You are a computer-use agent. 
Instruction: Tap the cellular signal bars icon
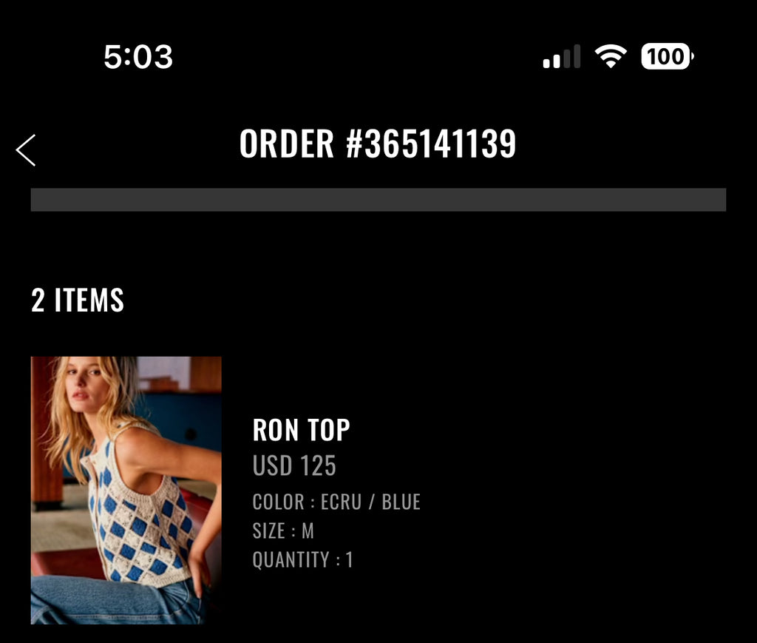click(562, 56)
